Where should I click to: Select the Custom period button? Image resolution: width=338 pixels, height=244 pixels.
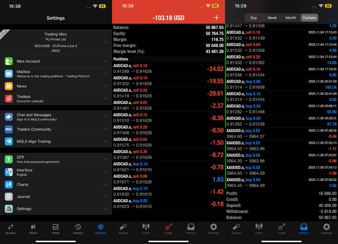pyautogui.click(x=309, y=18)
